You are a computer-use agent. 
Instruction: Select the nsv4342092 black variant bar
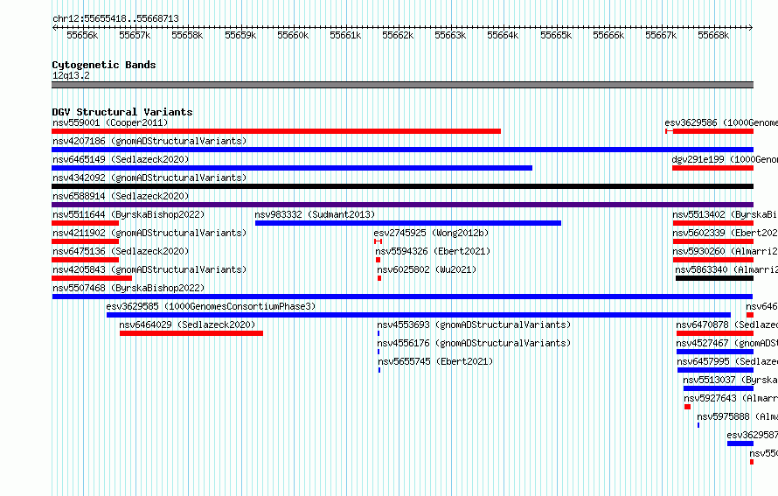click(403, 186)
